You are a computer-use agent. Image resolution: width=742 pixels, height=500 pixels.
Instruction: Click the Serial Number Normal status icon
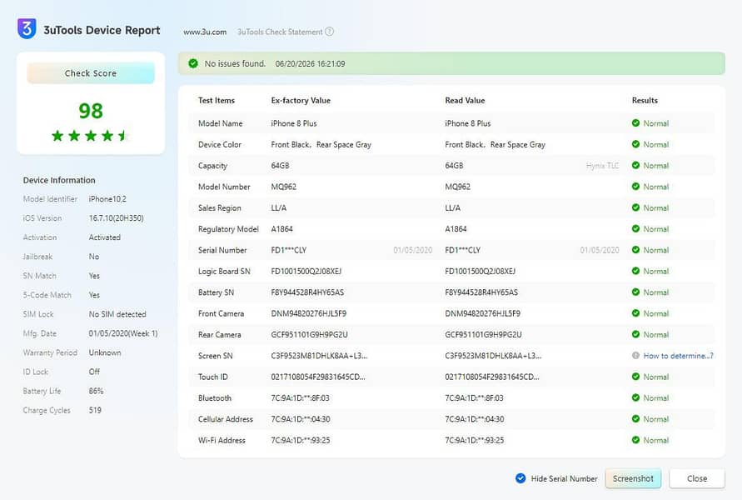click(x=635, y=250)
